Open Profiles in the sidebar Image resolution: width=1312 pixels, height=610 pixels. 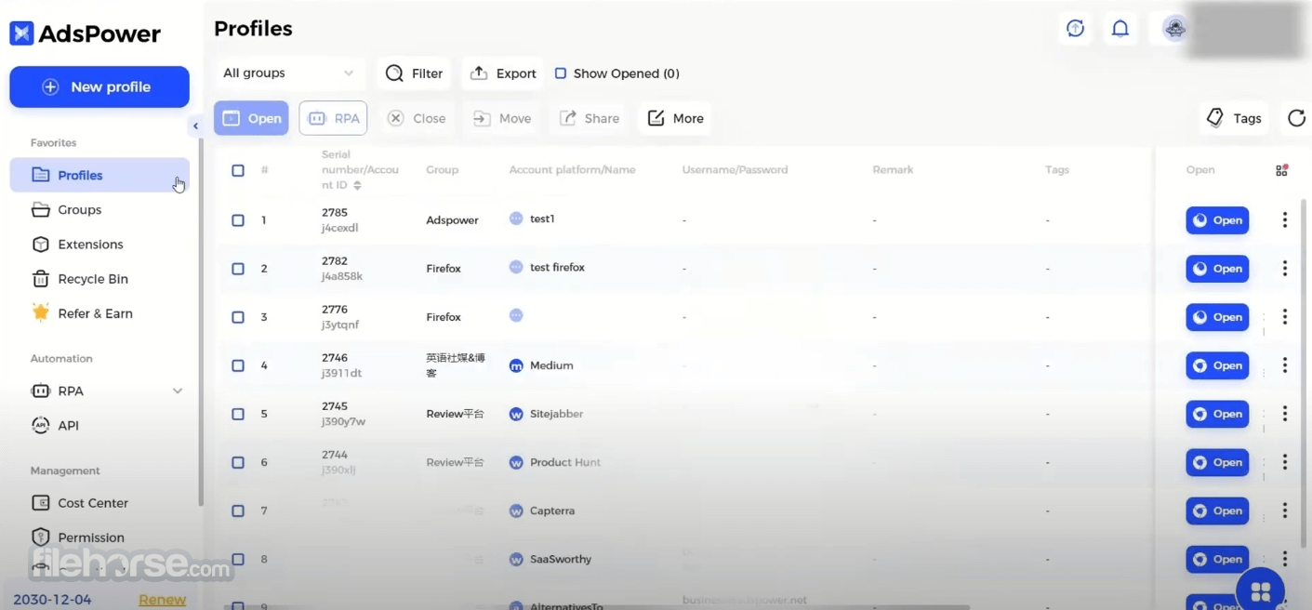[x=99, y=175]
